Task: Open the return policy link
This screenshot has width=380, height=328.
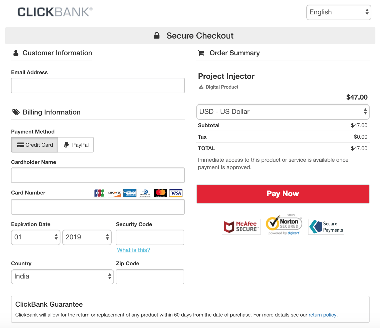Action: coord(322,315)
